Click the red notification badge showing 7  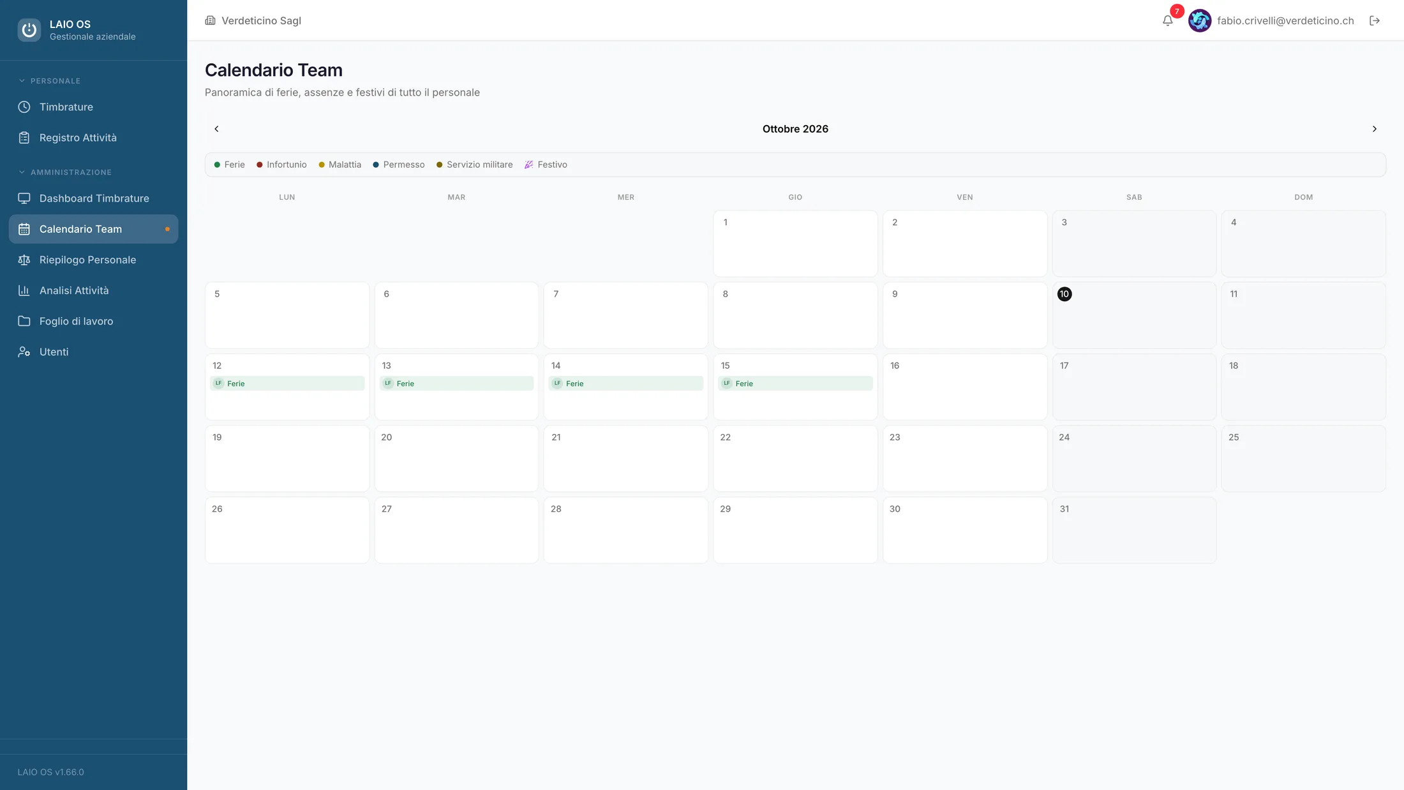[1177, 11]
